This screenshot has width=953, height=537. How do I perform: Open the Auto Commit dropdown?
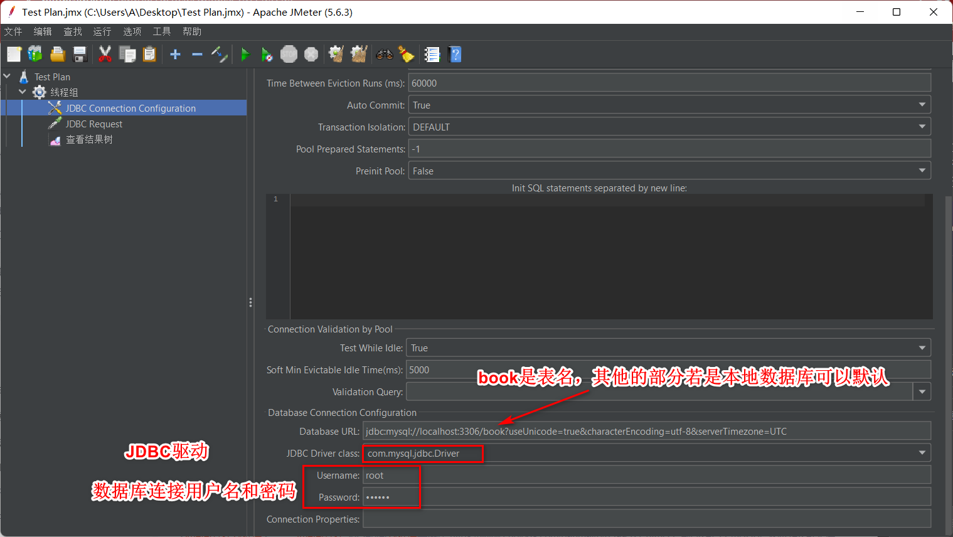tap(669, 105)
